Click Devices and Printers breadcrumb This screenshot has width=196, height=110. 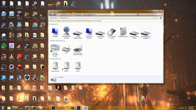click(x=89, y=14)
